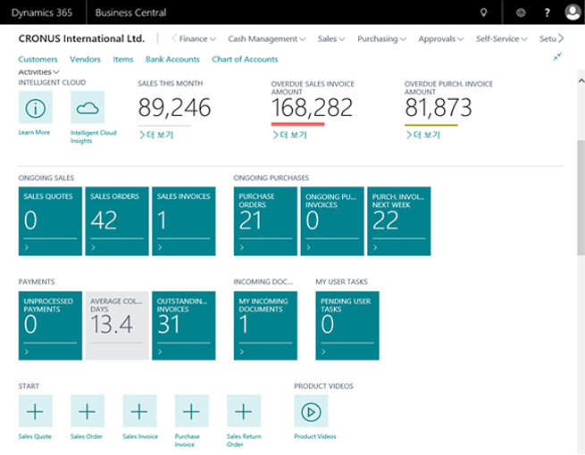Open the Setup menu item
Image resolution: width=585 pixels, height=455 pixels.
click(547, 38)
